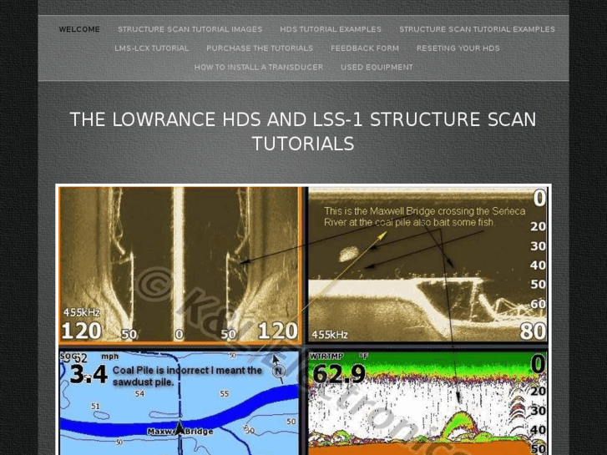Open HDS Tutorial Examples page

coord(331,29)
